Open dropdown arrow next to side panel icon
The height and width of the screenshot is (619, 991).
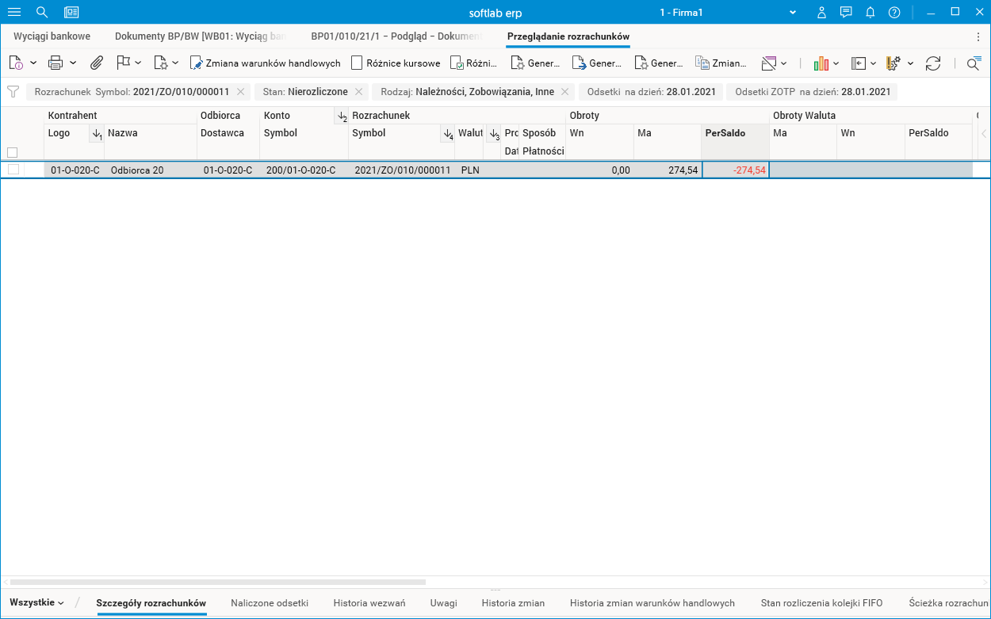coord(873,63)
